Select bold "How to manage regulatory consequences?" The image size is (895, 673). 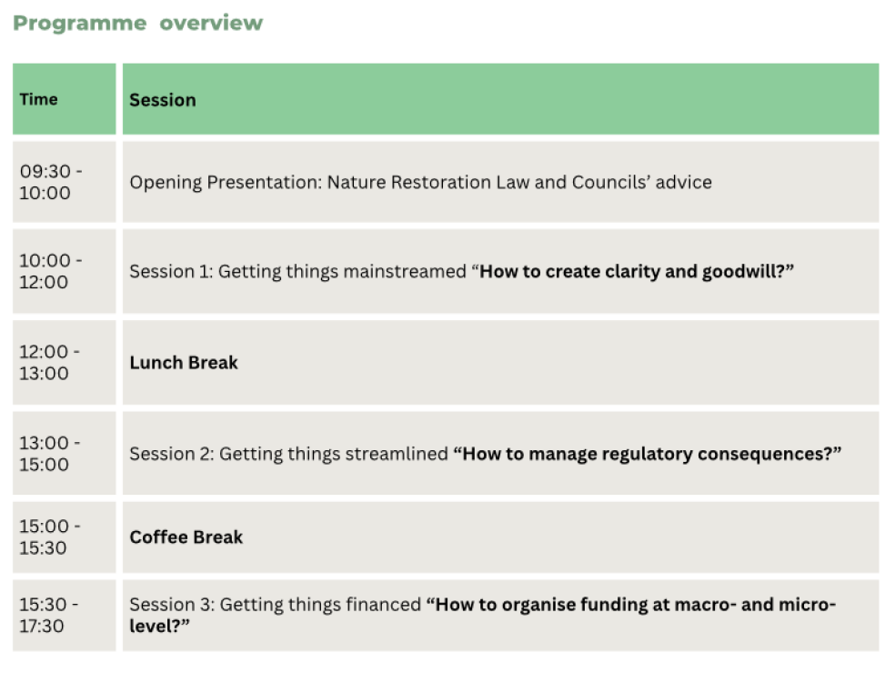point(648,453)
